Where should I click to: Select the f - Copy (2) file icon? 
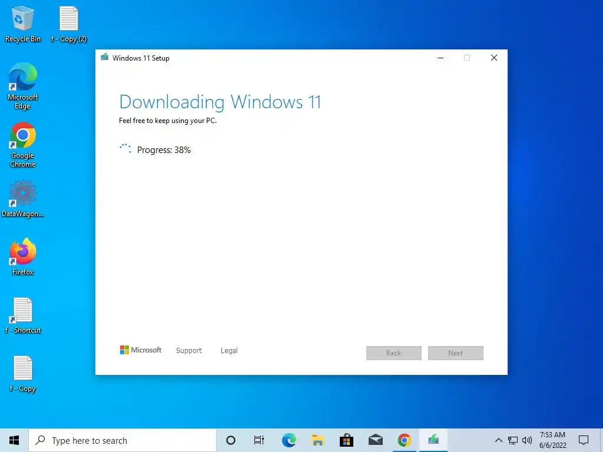pyautogui.click(x=69, y=24)
